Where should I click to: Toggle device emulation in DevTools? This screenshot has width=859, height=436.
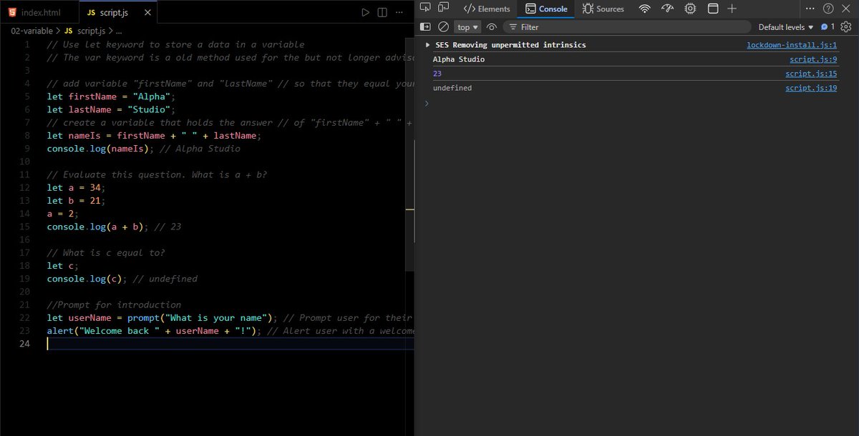[444, 9]
